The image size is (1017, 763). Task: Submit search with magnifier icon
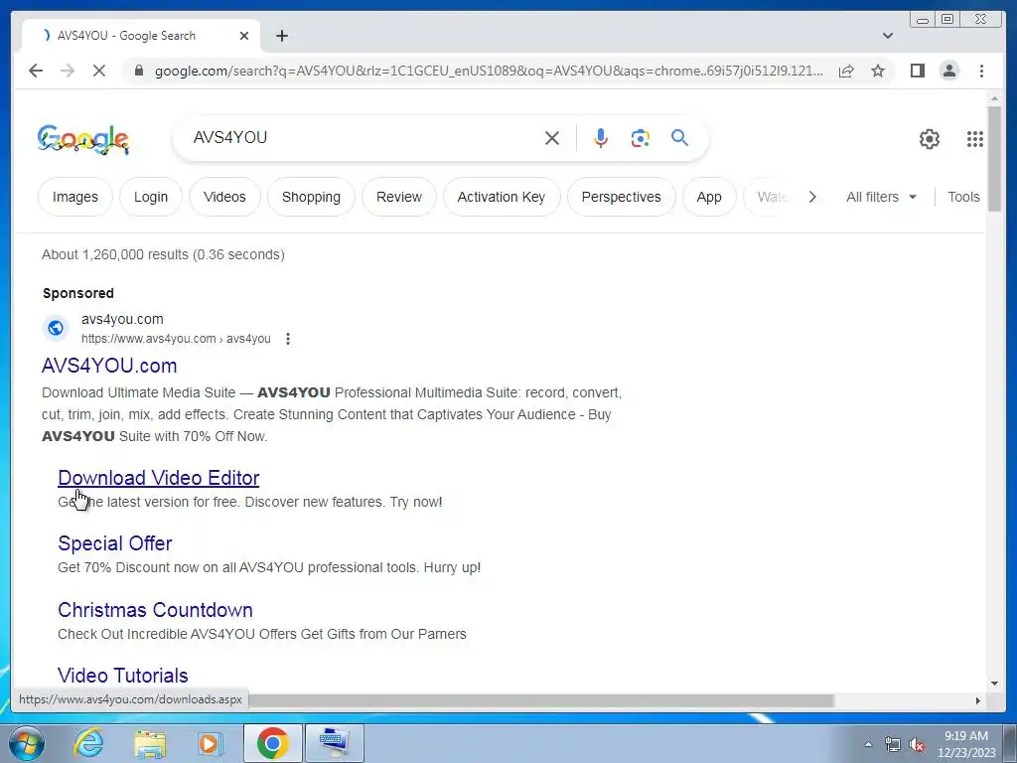click(x=679, y=137)
